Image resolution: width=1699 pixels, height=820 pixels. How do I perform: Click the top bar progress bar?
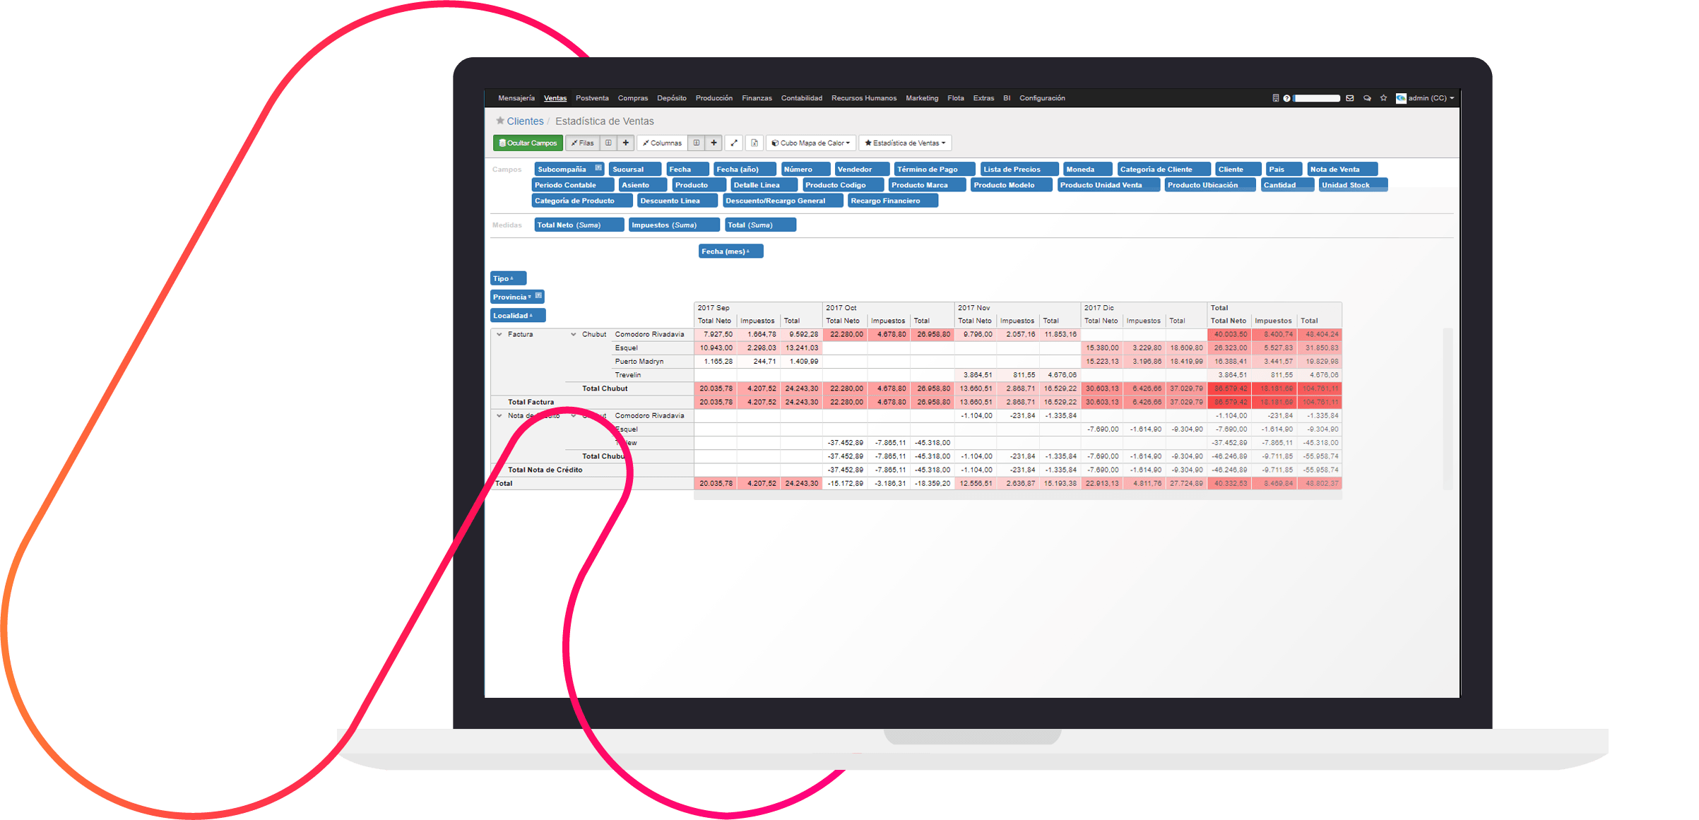coord(1317,98)
